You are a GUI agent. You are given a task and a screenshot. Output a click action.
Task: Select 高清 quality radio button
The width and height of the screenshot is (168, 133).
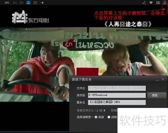click(x=96, y=117)
